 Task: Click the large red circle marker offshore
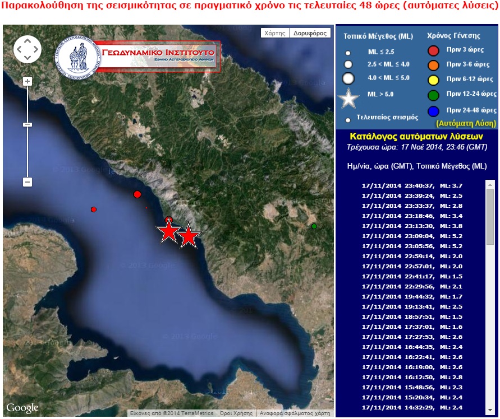(137, 194)
